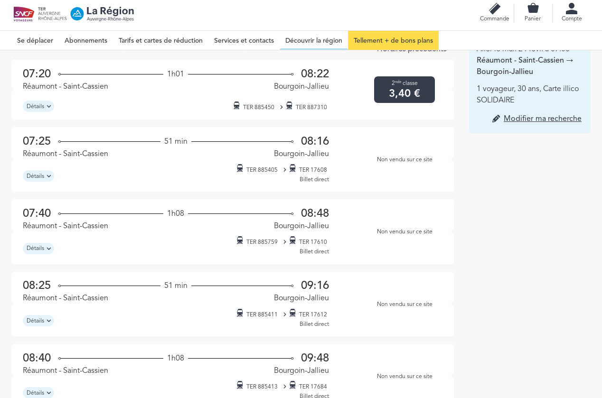Click the Modifier ma recherche link
This screenshot has height=398, width=602.
point(542,119)
